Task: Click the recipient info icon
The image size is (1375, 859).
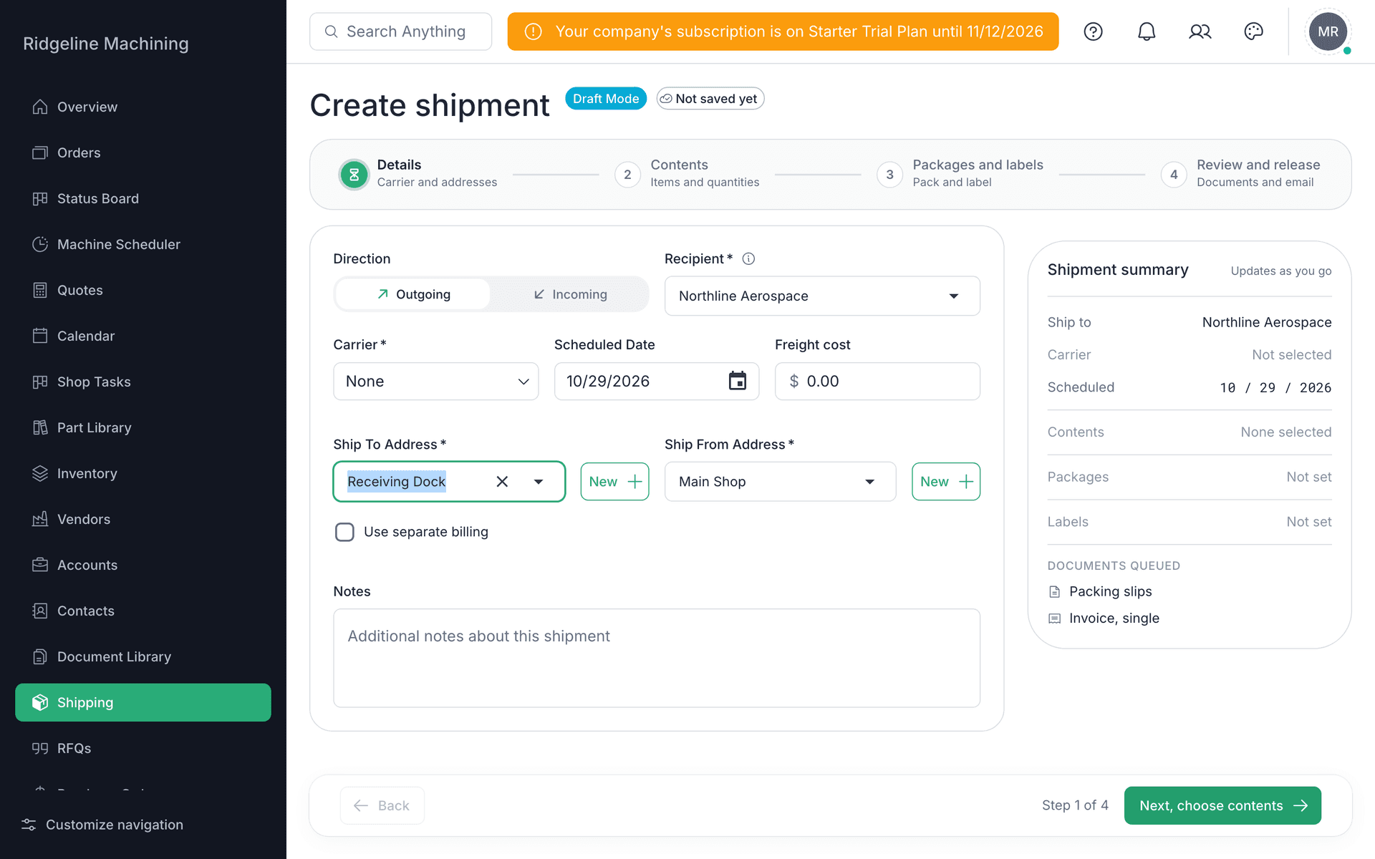Action: (748, 258)
